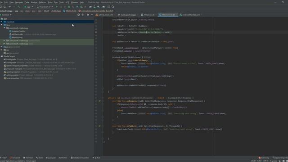
Task: Click the green Run app icon
Action: [x=57, y=7]
